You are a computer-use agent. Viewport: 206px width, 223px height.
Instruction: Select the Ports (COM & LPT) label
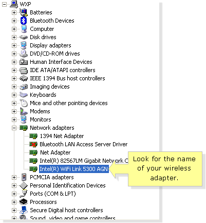53,194
